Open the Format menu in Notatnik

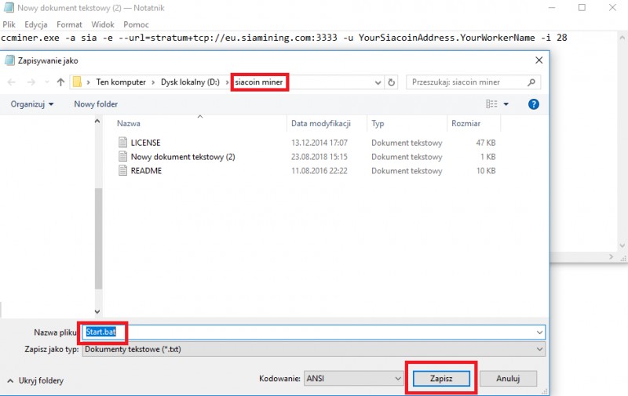pyautogui.click(x=68, y=24)
